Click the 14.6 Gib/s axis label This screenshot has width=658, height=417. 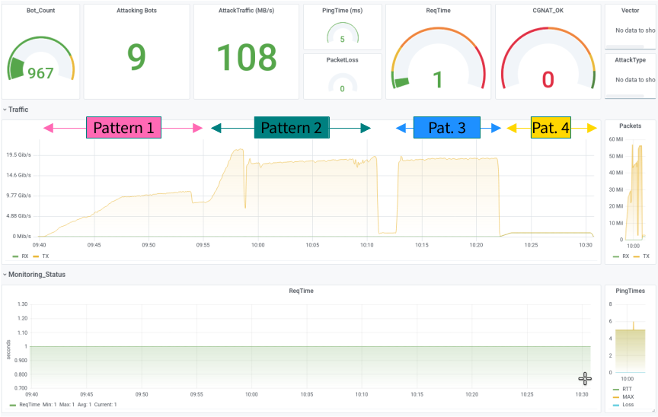18,175
